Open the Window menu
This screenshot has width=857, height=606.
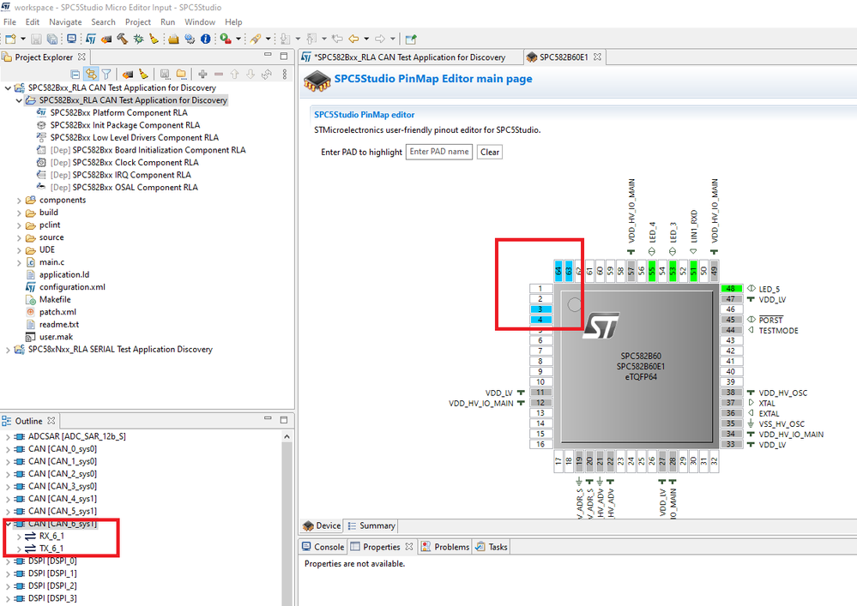tap(200, 21)
